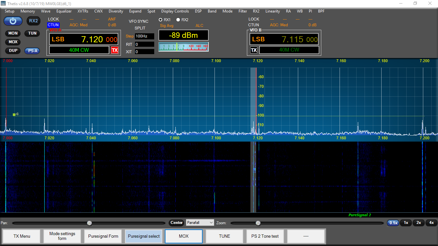Open the Equalizer menu
The width and height of the screenshot is (438, 246).
tap(64, 11)
